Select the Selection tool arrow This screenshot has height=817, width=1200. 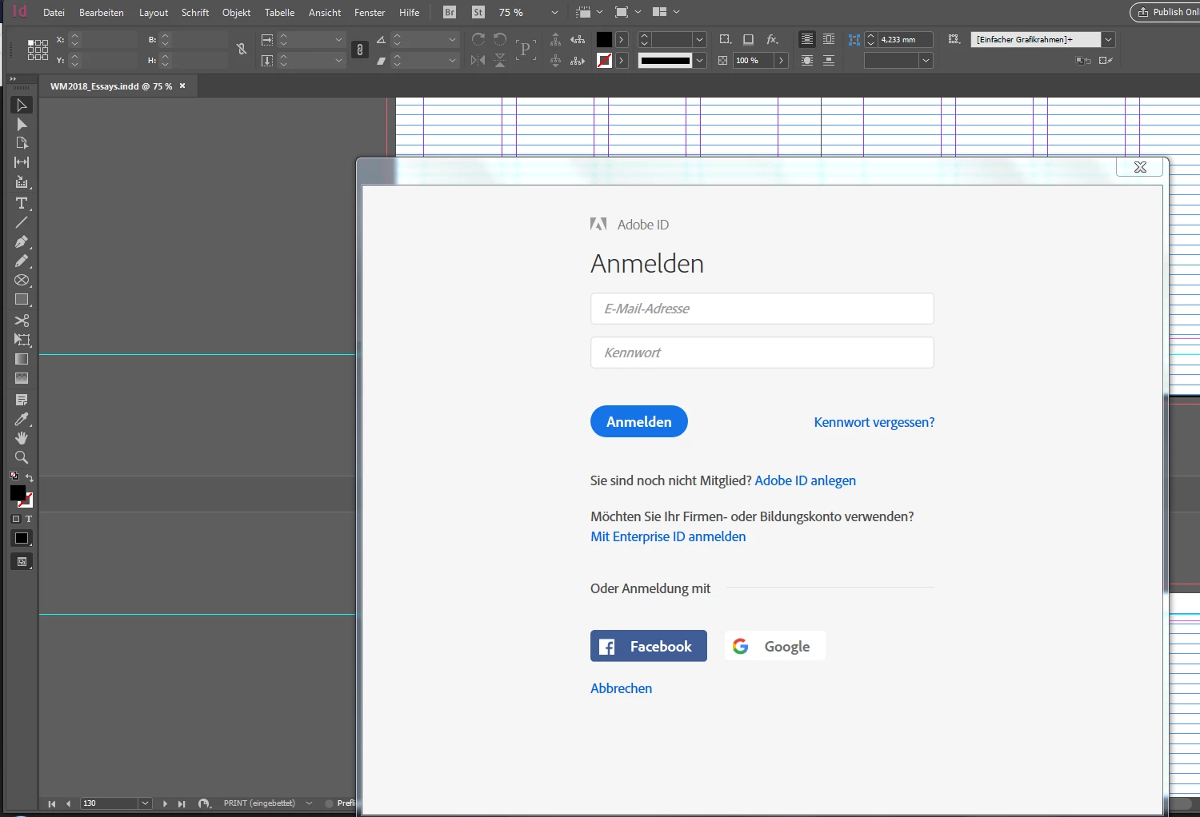coord(22,106)
